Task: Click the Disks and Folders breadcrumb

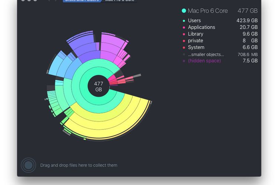Action: 82,1
